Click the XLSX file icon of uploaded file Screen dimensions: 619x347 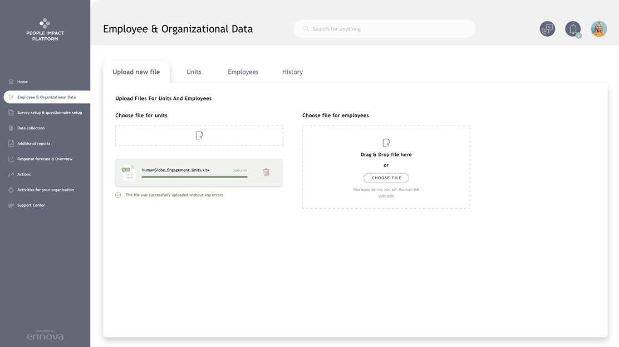click(128, 173)
